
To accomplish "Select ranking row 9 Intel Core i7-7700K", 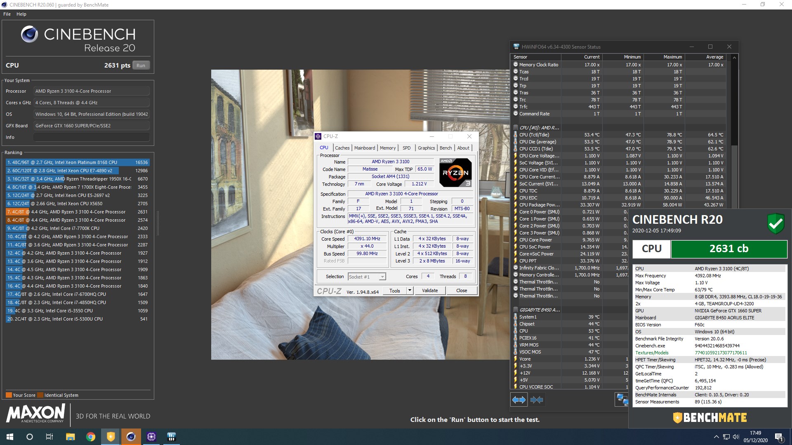I will pos(78,228).
